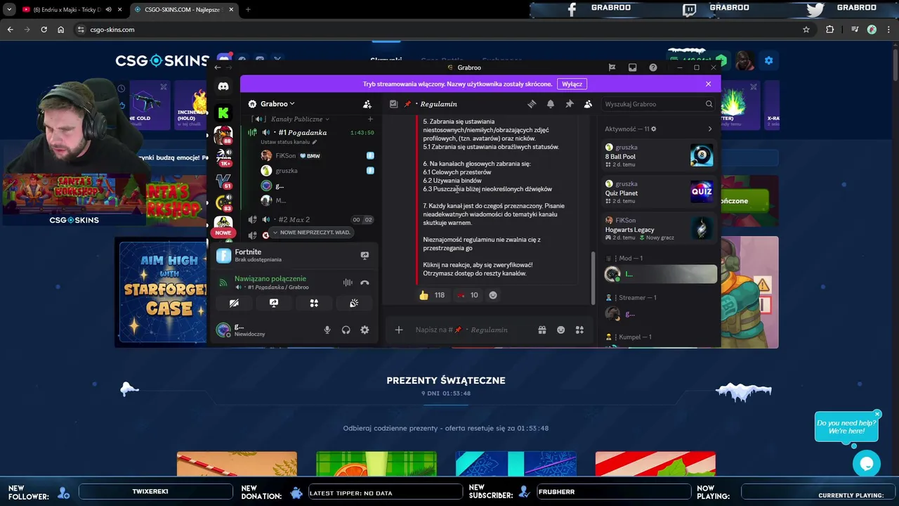Viewport: 899px width, 506px height.
Task: Click the Wyłącz streamer mode button
Action: coord(572,84)
